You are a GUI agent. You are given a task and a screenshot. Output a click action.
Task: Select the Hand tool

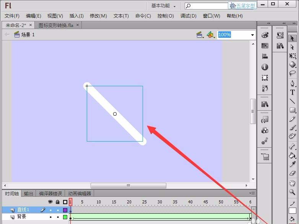click(x=292, y=183)
